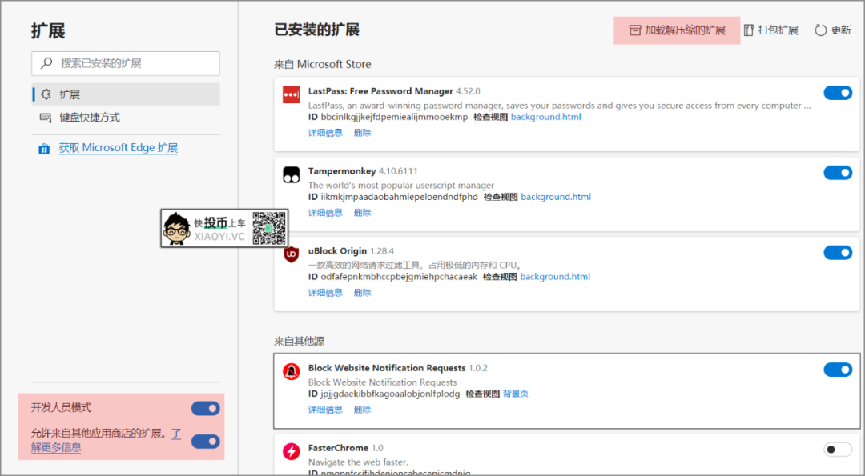This screenshot has height=476, width=865.
Task: Toggle allow extensions from other stores
Action: (205, 441)
